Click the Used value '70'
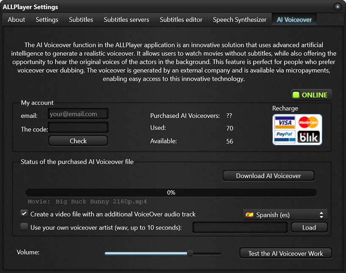The image size is (346, 273). 230,128
